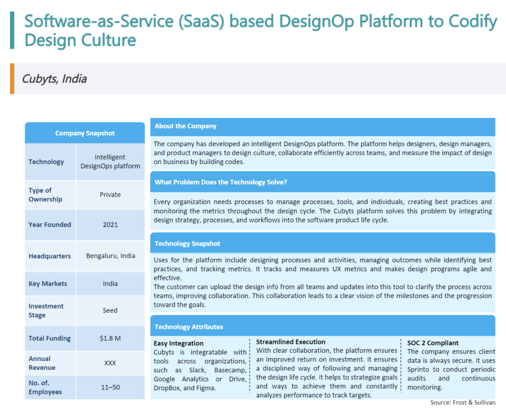Viewport: 506px width, 411px height.
Task: Select the 'No. of. Employees' label
Action: pos(45,387)
